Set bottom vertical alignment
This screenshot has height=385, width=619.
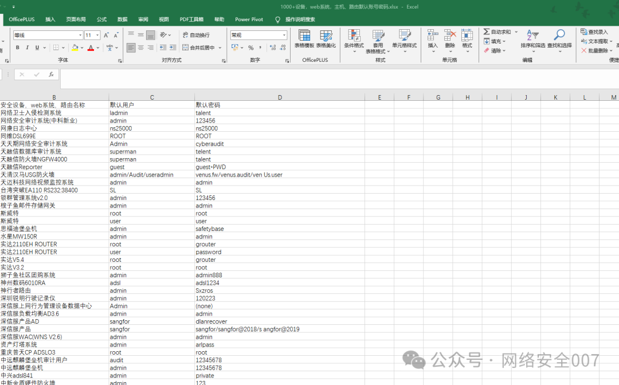[150, 35]
